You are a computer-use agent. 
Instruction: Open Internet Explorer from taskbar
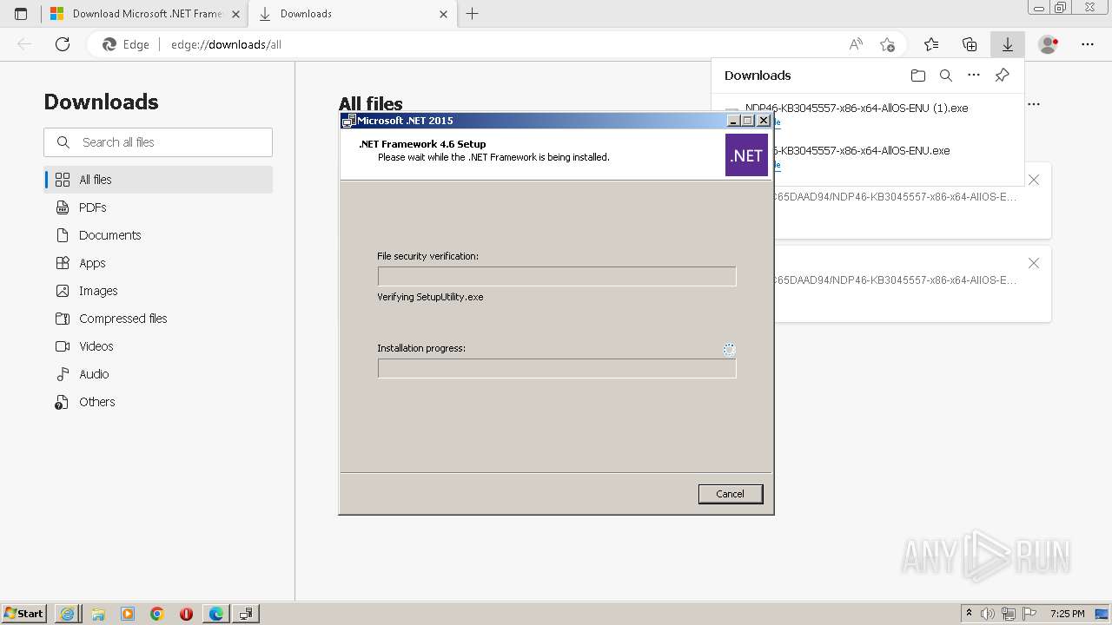(x=68, y=614)
